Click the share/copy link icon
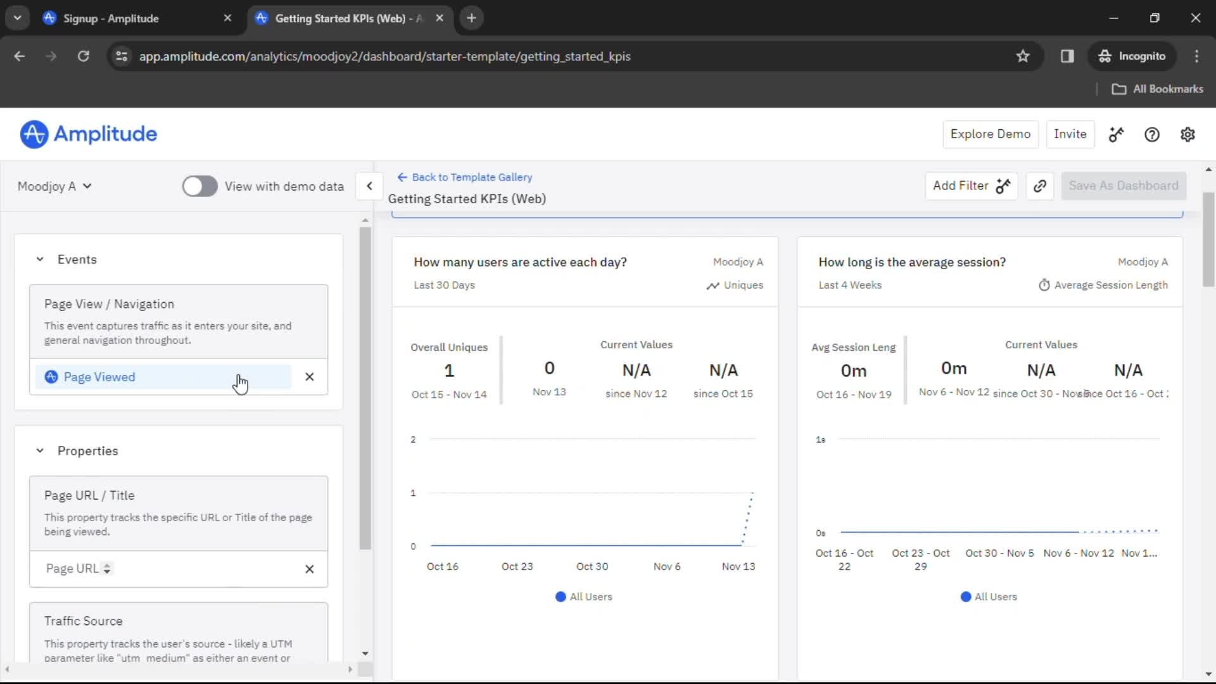Image resolution: width=1216 pixels, height=684 pixels. point(1040,186)
